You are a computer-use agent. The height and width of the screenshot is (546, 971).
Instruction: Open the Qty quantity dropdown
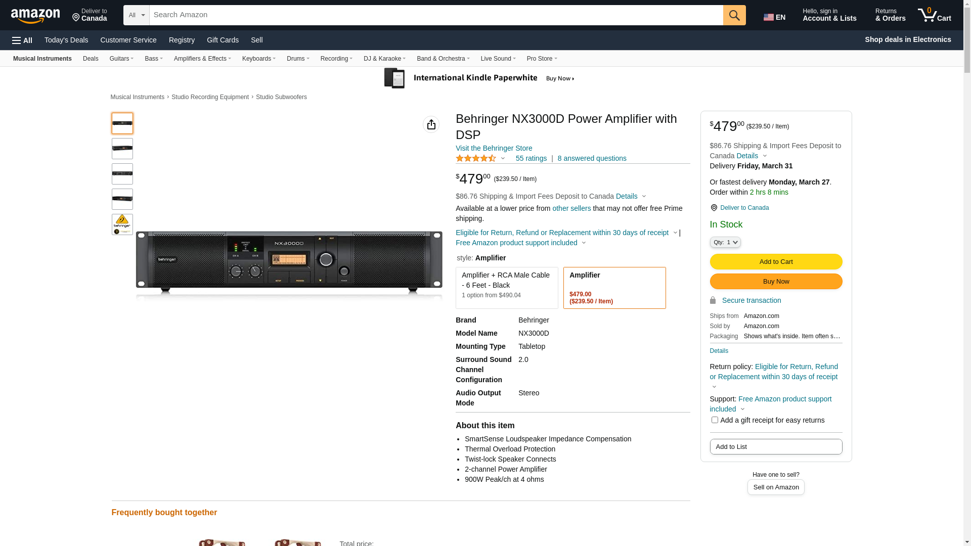[x=725, y=243]
